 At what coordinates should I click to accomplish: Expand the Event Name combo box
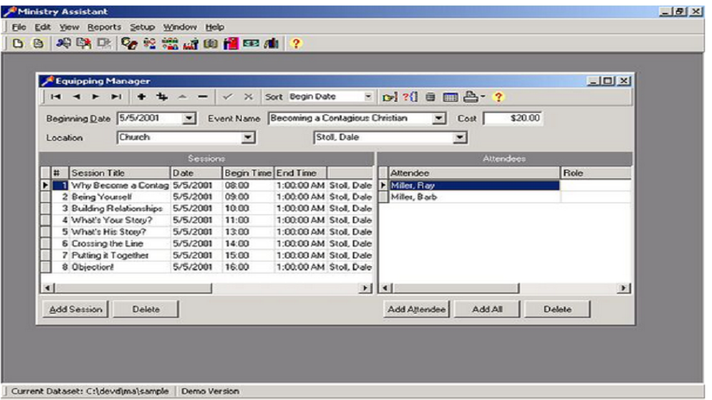tap(438, 118)
